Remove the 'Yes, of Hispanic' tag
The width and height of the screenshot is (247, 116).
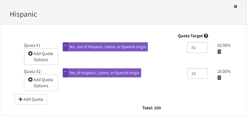[65, 72]
